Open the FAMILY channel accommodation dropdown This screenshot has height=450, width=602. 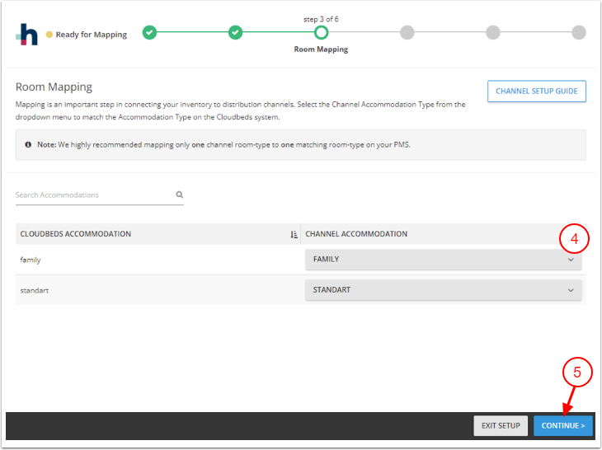pos(443,260)
